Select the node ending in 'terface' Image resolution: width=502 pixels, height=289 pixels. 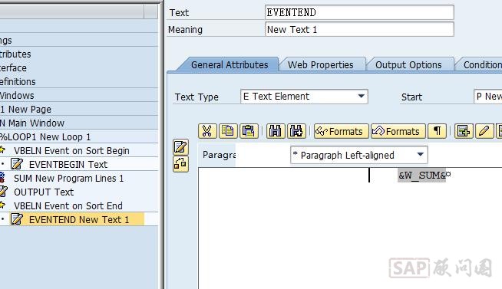pos(13,68)
